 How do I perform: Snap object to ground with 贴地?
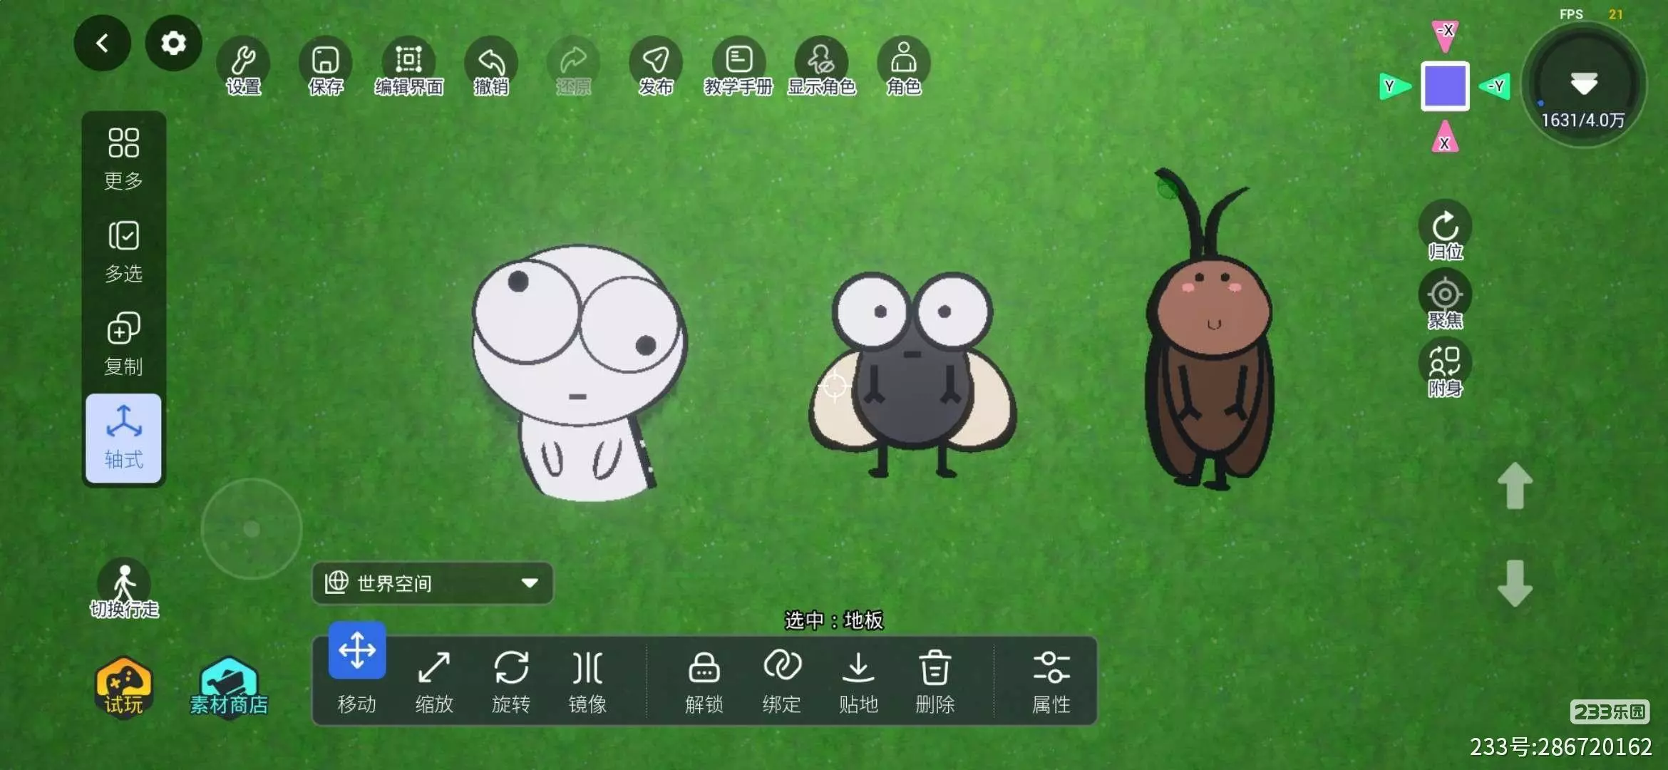coord(858,682)
